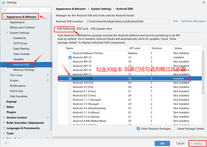
Task: Open Quick Lists settings
Action: [x=16, y=91]
